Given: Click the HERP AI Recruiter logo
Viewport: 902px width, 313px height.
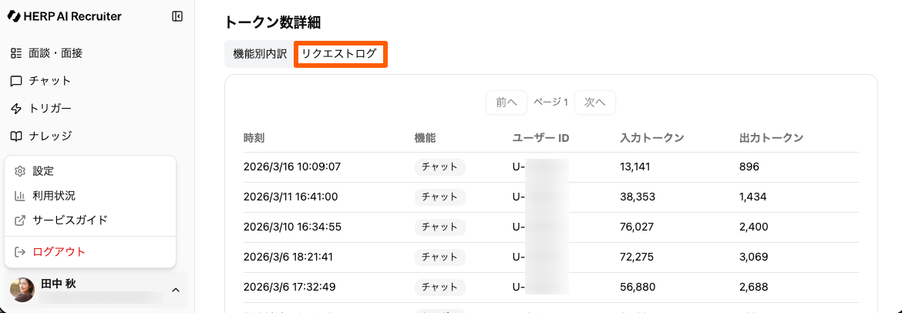Looking at the screenshot, I should coord(65,16).
